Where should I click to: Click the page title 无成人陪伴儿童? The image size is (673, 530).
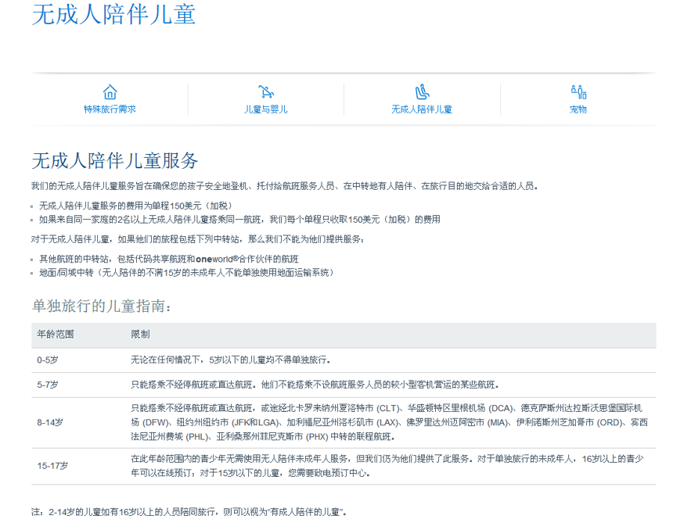point(113,14)
